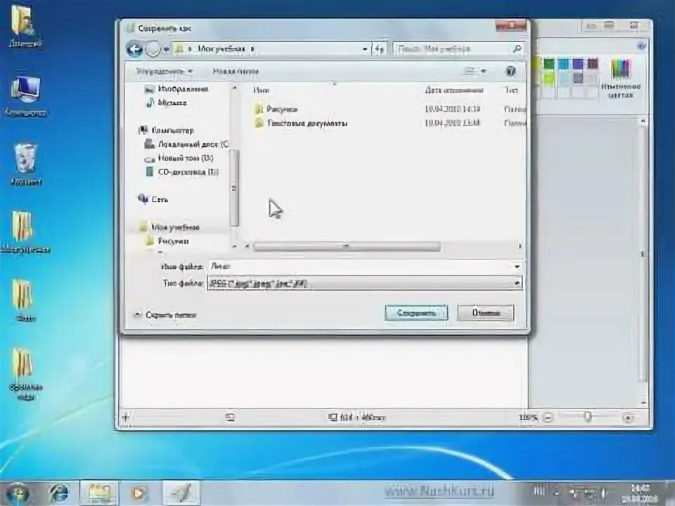Screen dimensions: 675x506
Task: Select the CD-дисковод drive
Action: click(181, 172)
